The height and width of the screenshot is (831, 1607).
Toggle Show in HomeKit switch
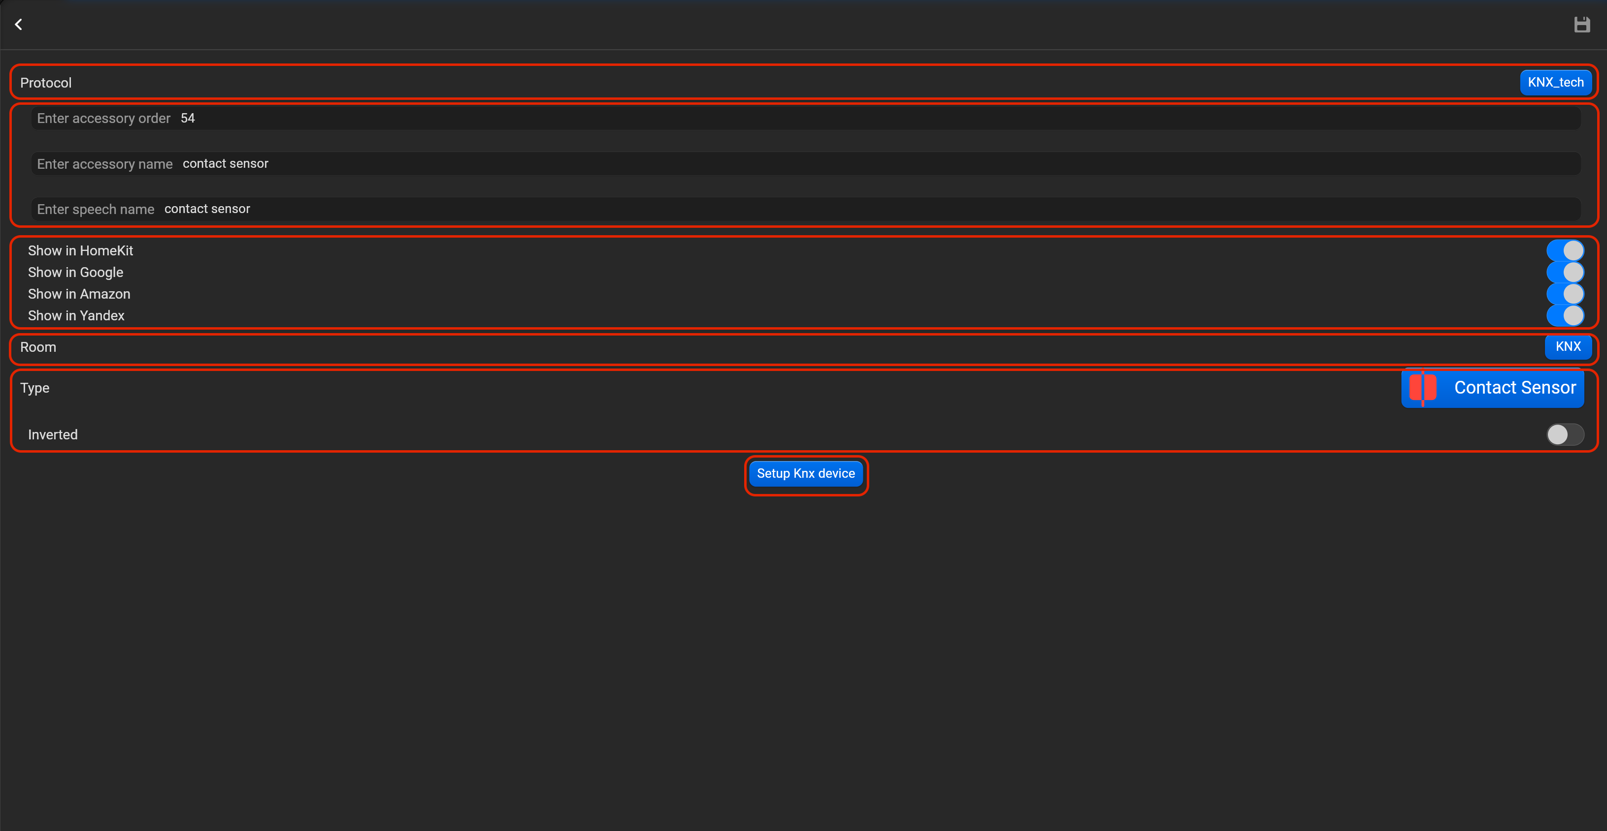pos(1565,250)
